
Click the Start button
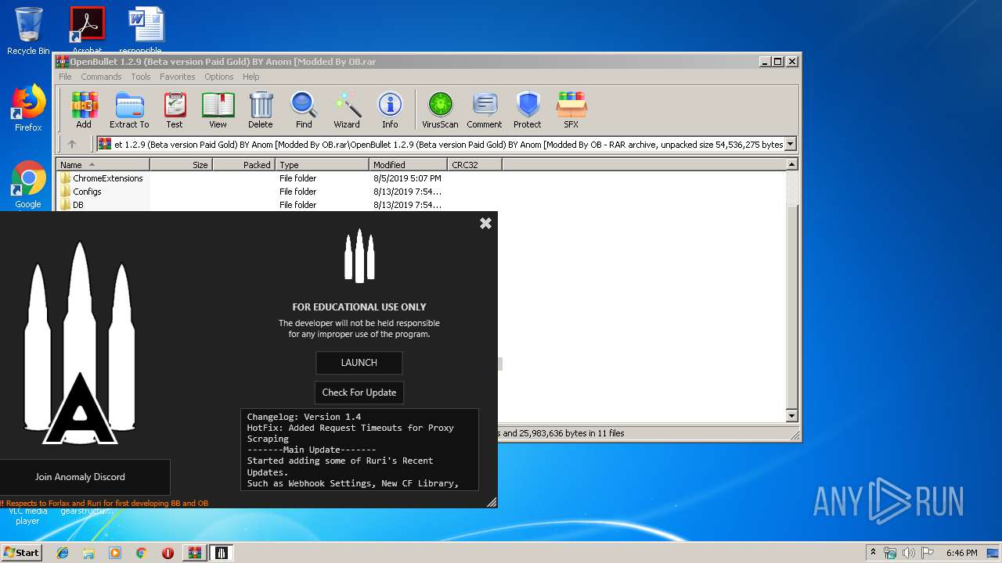click(x=21, y=553)
